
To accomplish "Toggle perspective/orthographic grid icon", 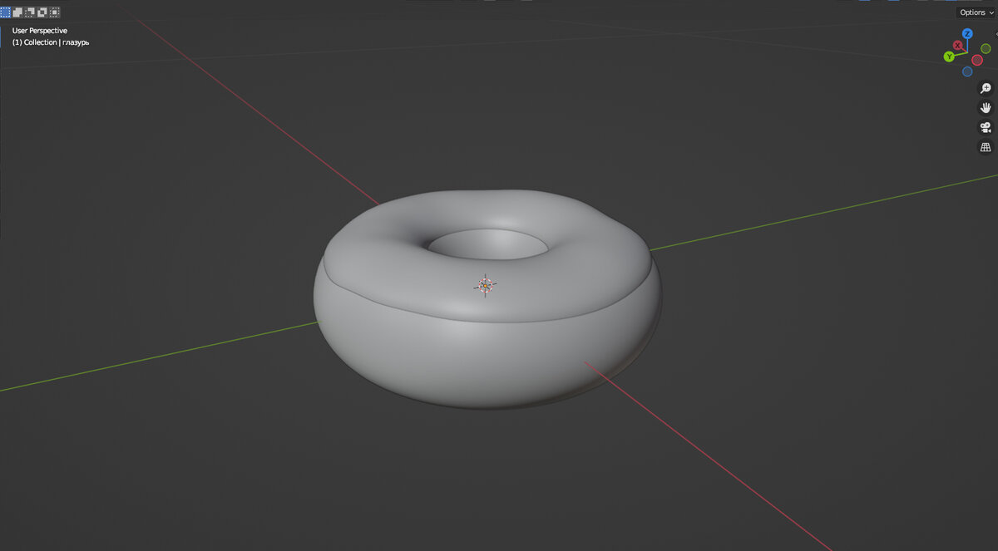I will [x=986, y=147].
